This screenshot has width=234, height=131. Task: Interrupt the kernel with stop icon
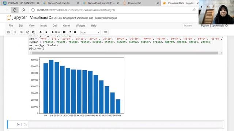[64, 32]
